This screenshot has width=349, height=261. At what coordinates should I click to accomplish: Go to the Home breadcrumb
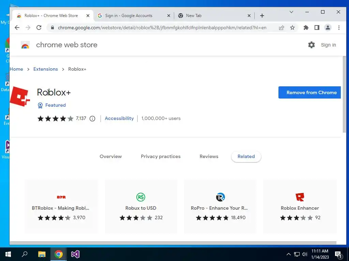[16, 69]
